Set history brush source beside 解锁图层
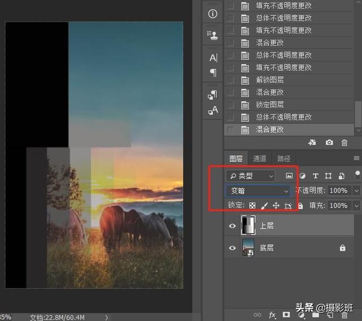The height and width of the screenshot is (321, 362). (230, 80)
